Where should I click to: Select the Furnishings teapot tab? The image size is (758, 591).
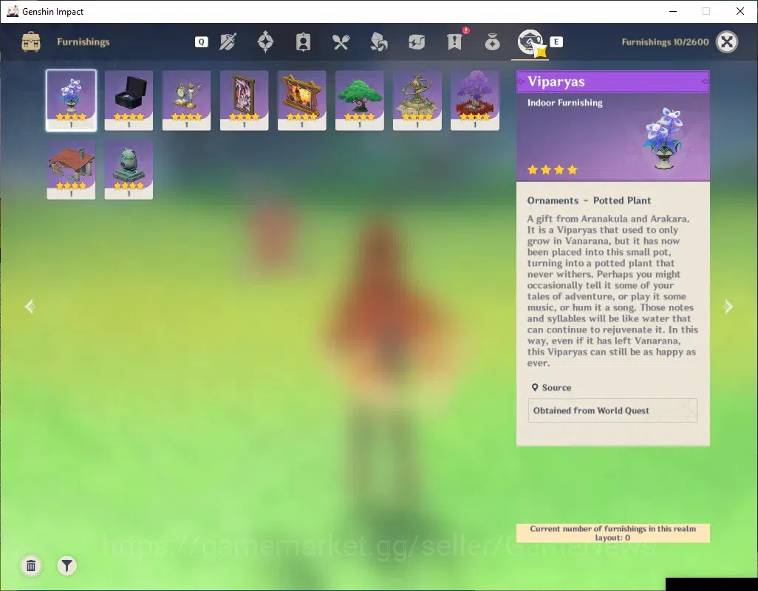coord(530,42)
